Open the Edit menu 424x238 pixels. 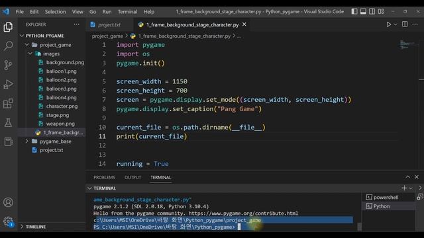coord(34,12)
